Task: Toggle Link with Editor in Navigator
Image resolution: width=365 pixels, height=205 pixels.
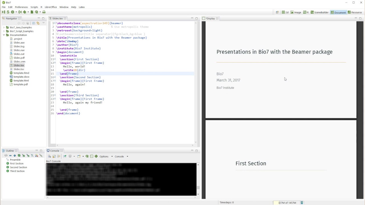Action: point(37,23)
